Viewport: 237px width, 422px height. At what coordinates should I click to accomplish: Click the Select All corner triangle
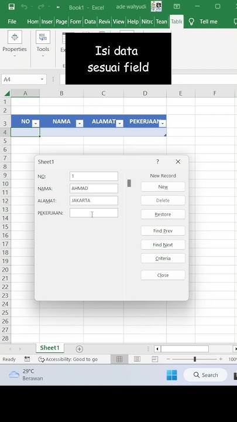6,93
